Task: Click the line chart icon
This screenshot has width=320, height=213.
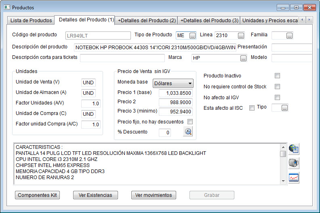Action: pos(294,177)
